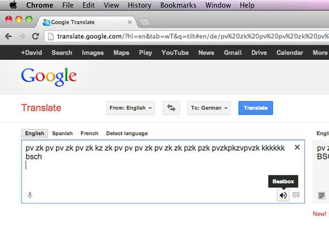Open the Help menu
The image size is (329, 246).
click(247, 5)
